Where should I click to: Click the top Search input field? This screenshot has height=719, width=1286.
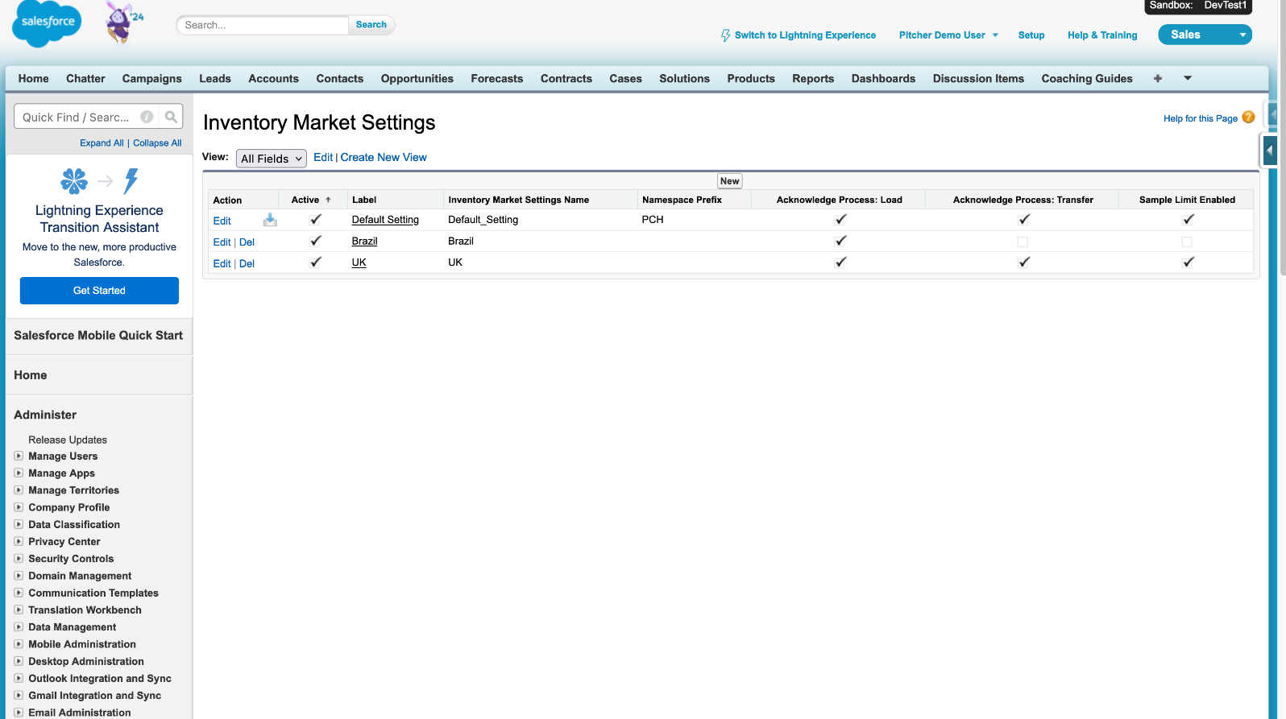pyautogui.click(x=262, y=25)
